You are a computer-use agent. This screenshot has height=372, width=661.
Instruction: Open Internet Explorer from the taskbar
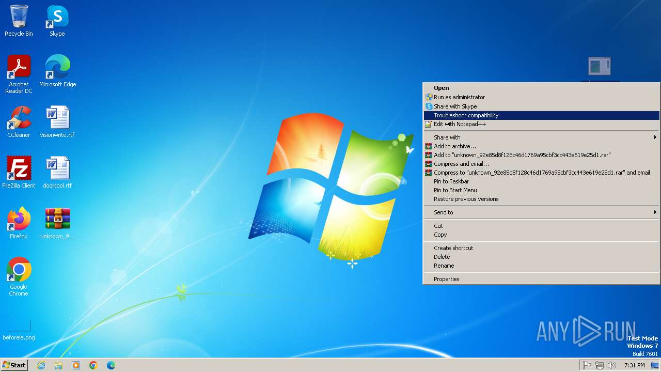pos(41,365)
